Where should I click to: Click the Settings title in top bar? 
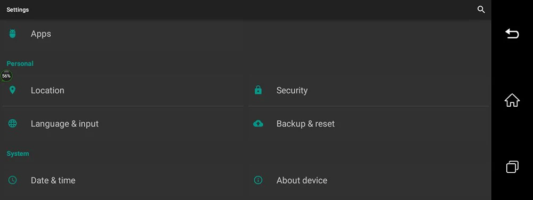point(18,10)
